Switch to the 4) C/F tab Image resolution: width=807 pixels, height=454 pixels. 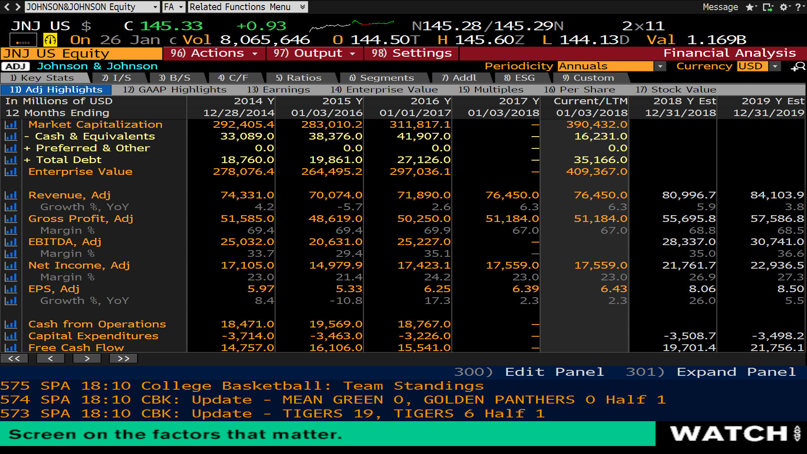233,78
